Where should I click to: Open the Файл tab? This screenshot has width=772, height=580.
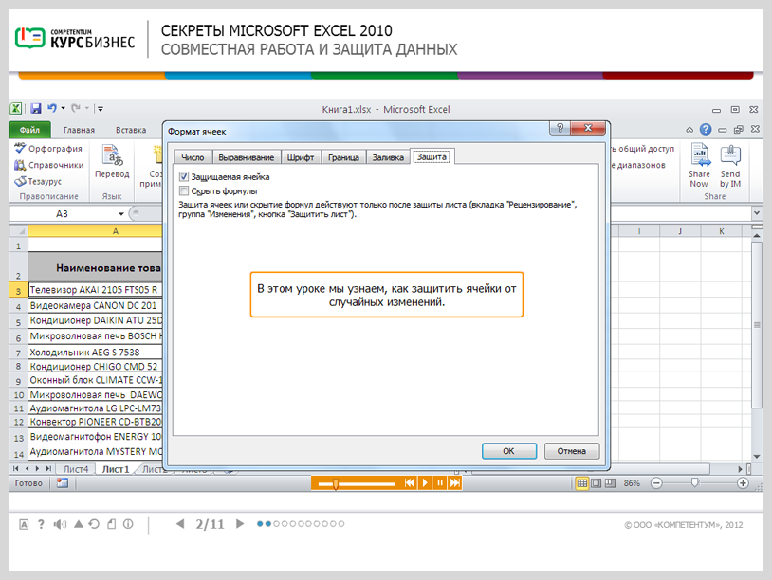tap(29, 130)
